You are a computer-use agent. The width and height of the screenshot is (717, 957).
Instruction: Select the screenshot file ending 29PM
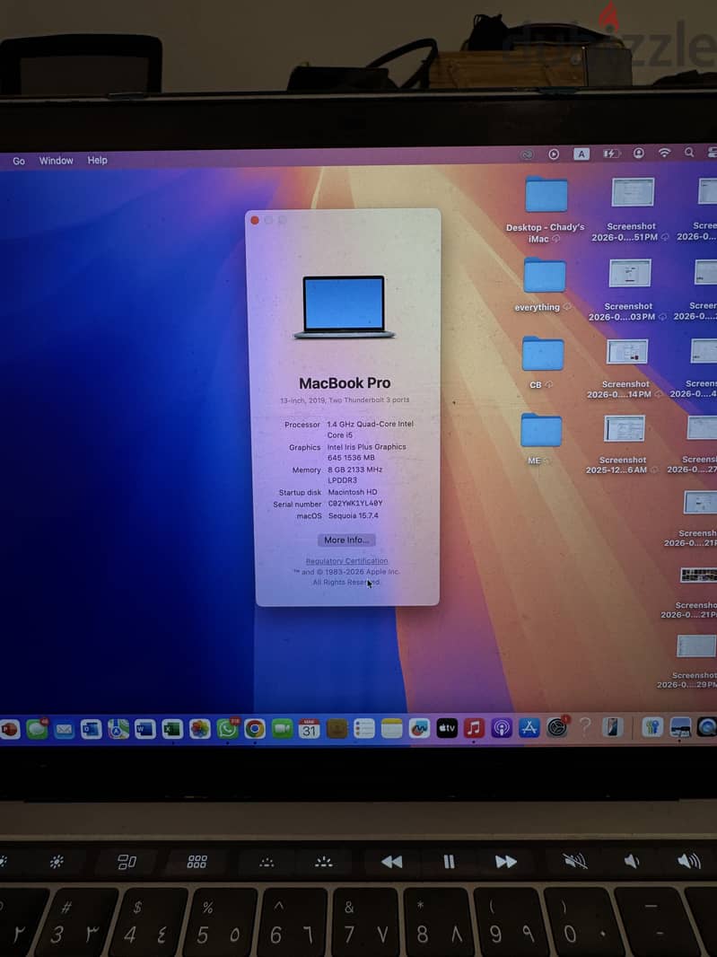click(695, 663)
